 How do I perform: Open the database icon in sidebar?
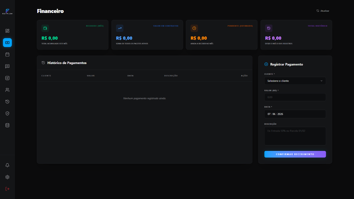coord(7,125)
